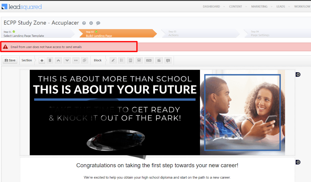311x182 pixels.
Task: Expand the CONTENT dropdown arrow
Action: coord(246,6)
